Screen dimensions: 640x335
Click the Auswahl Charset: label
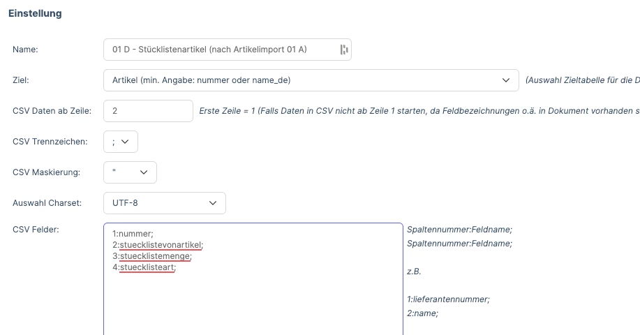47,203
